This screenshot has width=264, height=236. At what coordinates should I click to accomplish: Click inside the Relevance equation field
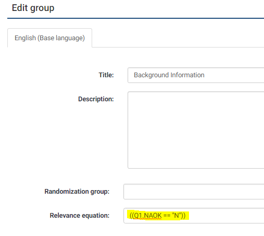coord(194,216)
